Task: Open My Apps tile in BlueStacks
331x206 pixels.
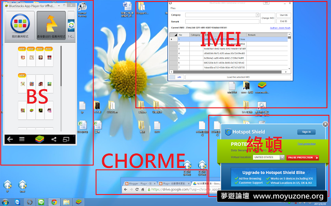Action: [x=20, y=25]
